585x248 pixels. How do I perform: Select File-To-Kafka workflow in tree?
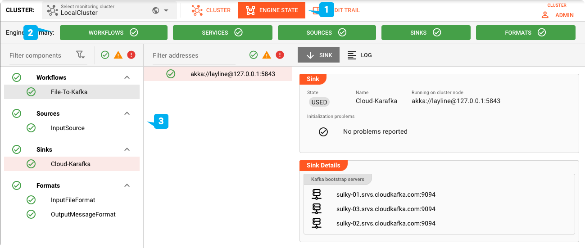pyautogui.click(x=69, y=92)
